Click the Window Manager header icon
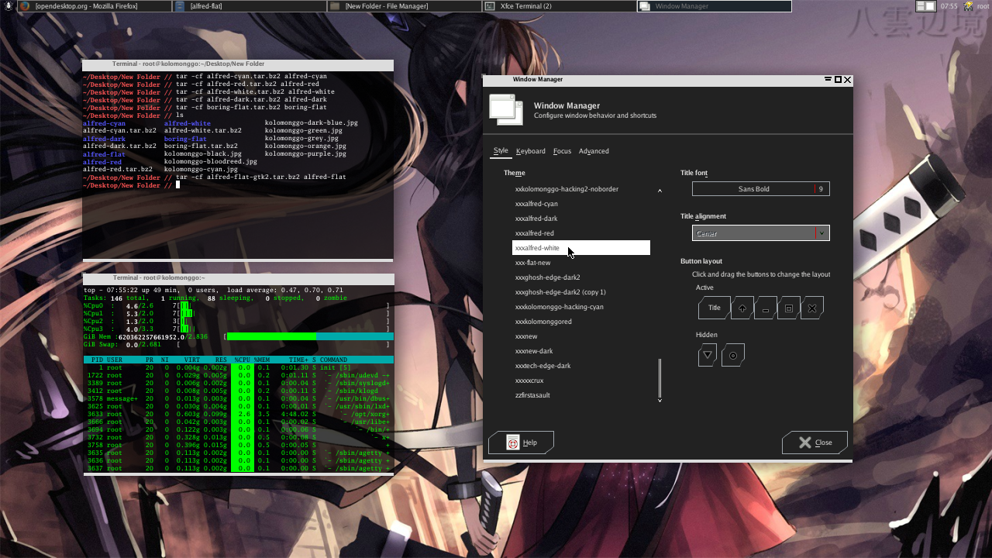 (x=506, y=109)
